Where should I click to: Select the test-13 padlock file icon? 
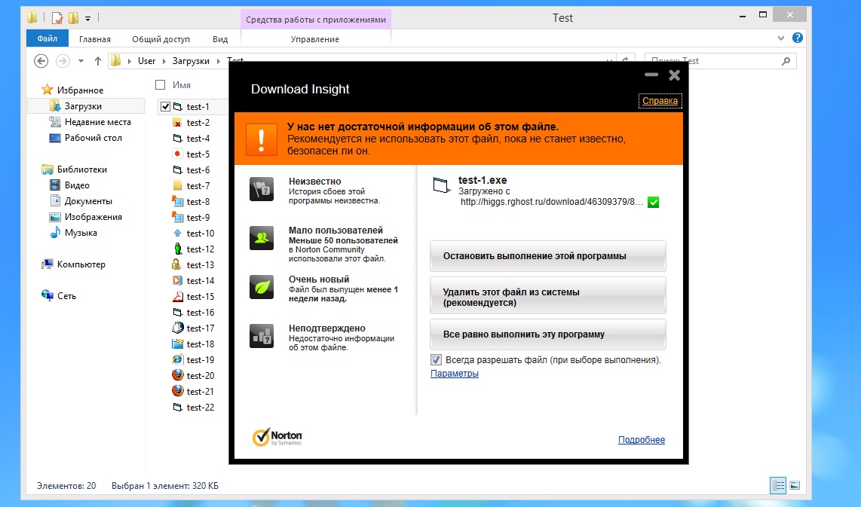[176, 264]
